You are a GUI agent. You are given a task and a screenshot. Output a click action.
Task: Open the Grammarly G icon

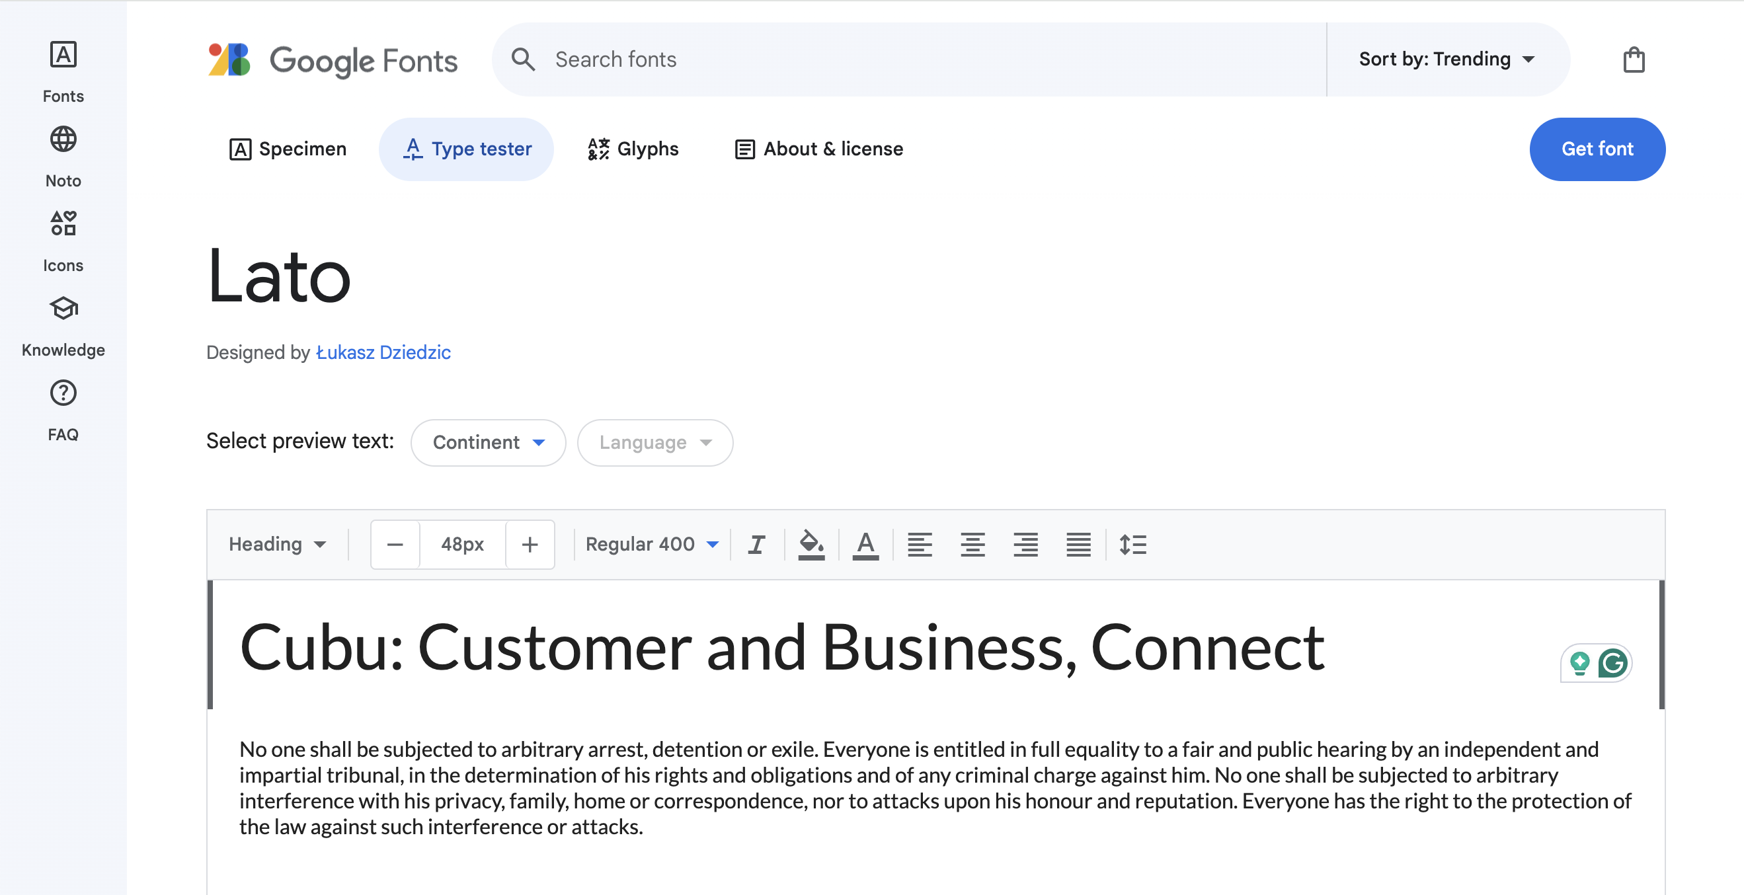tap(1612, 663)
